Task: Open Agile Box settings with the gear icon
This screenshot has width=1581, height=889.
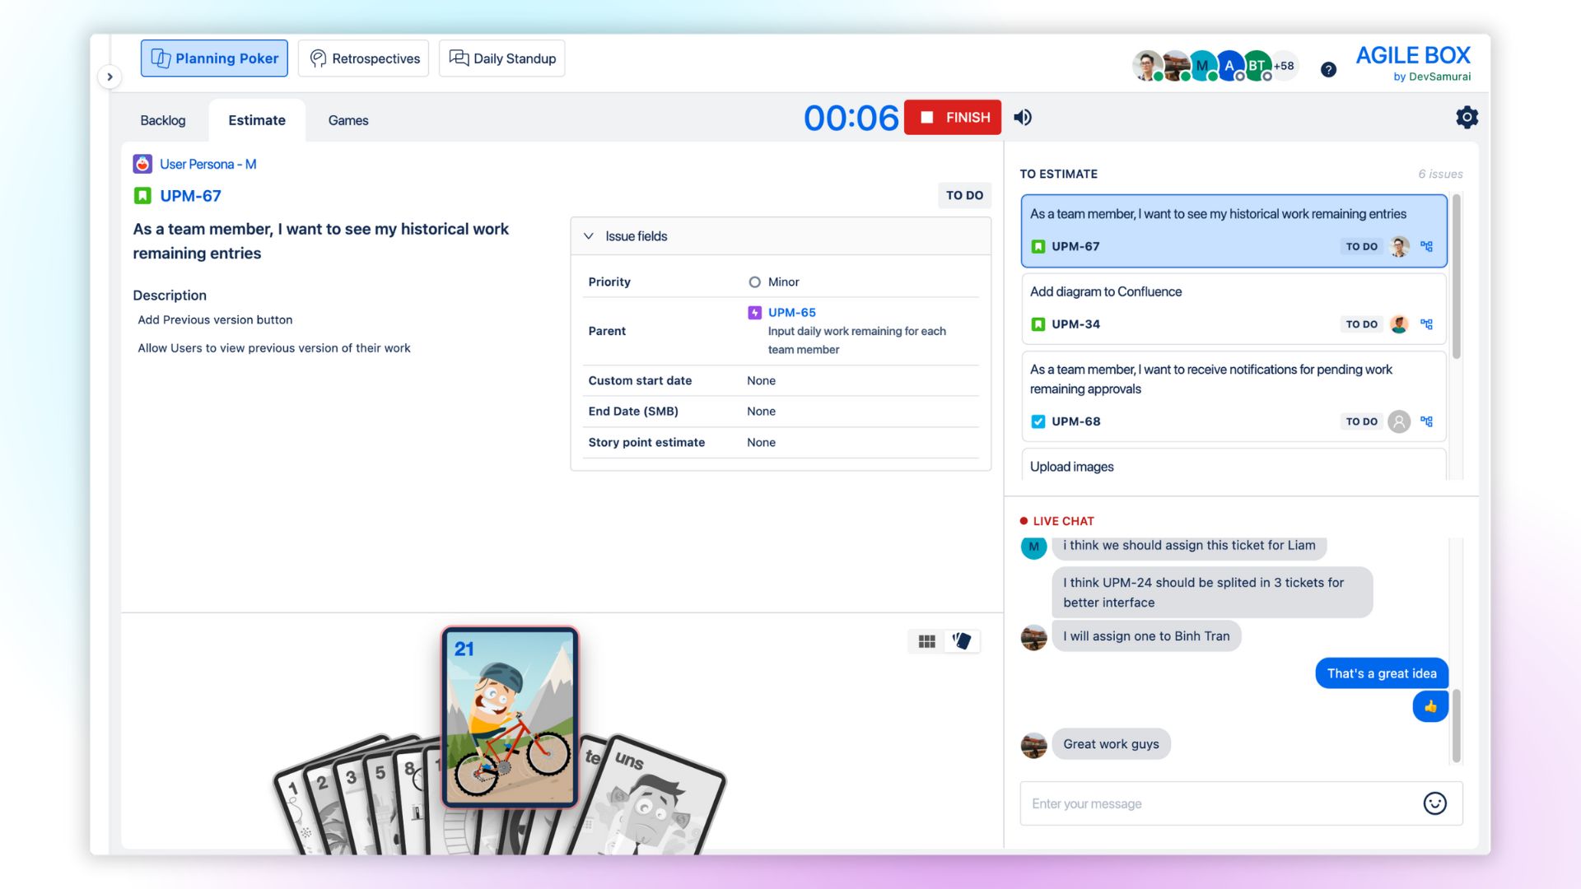Action: (1467, 117)
